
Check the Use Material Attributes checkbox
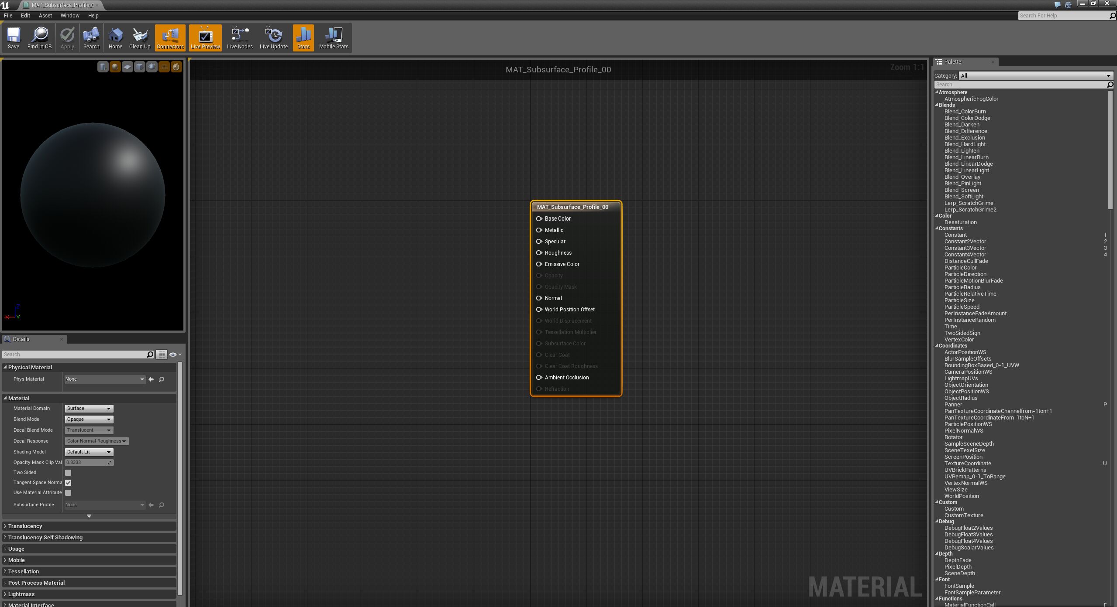pos(68,493)
